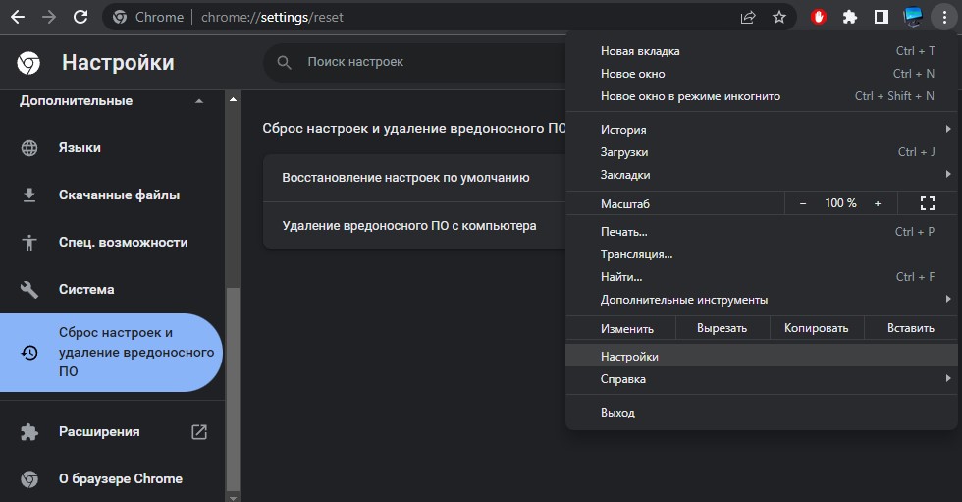The width and height of the screenshot is (962, 502).
Task: Open the red hand ad-blocker extension
Action: click(819, 17)
